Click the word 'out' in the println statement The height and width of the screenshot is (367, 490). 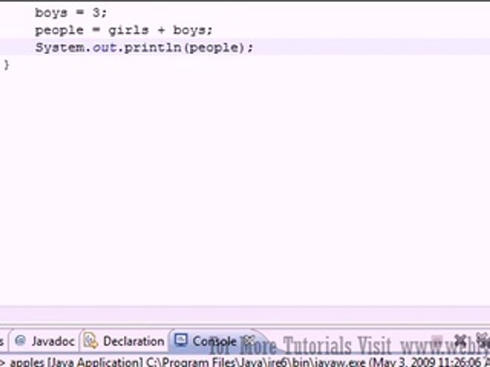[104, 47]
